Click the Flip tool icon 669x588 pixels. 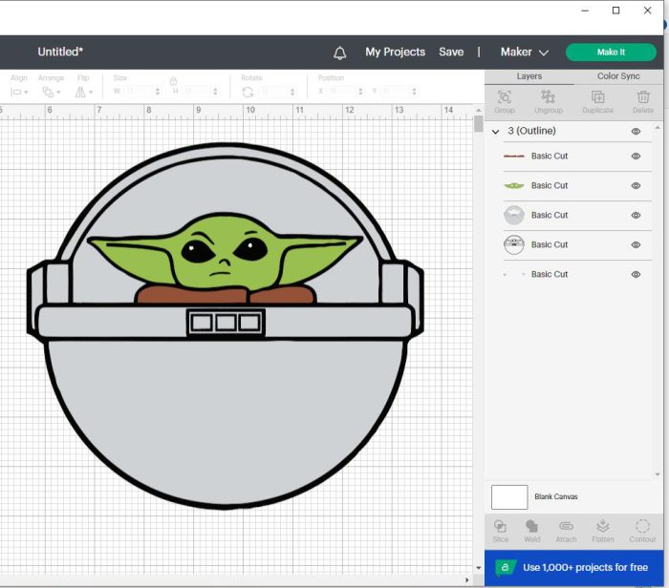[x=80, y=92]
